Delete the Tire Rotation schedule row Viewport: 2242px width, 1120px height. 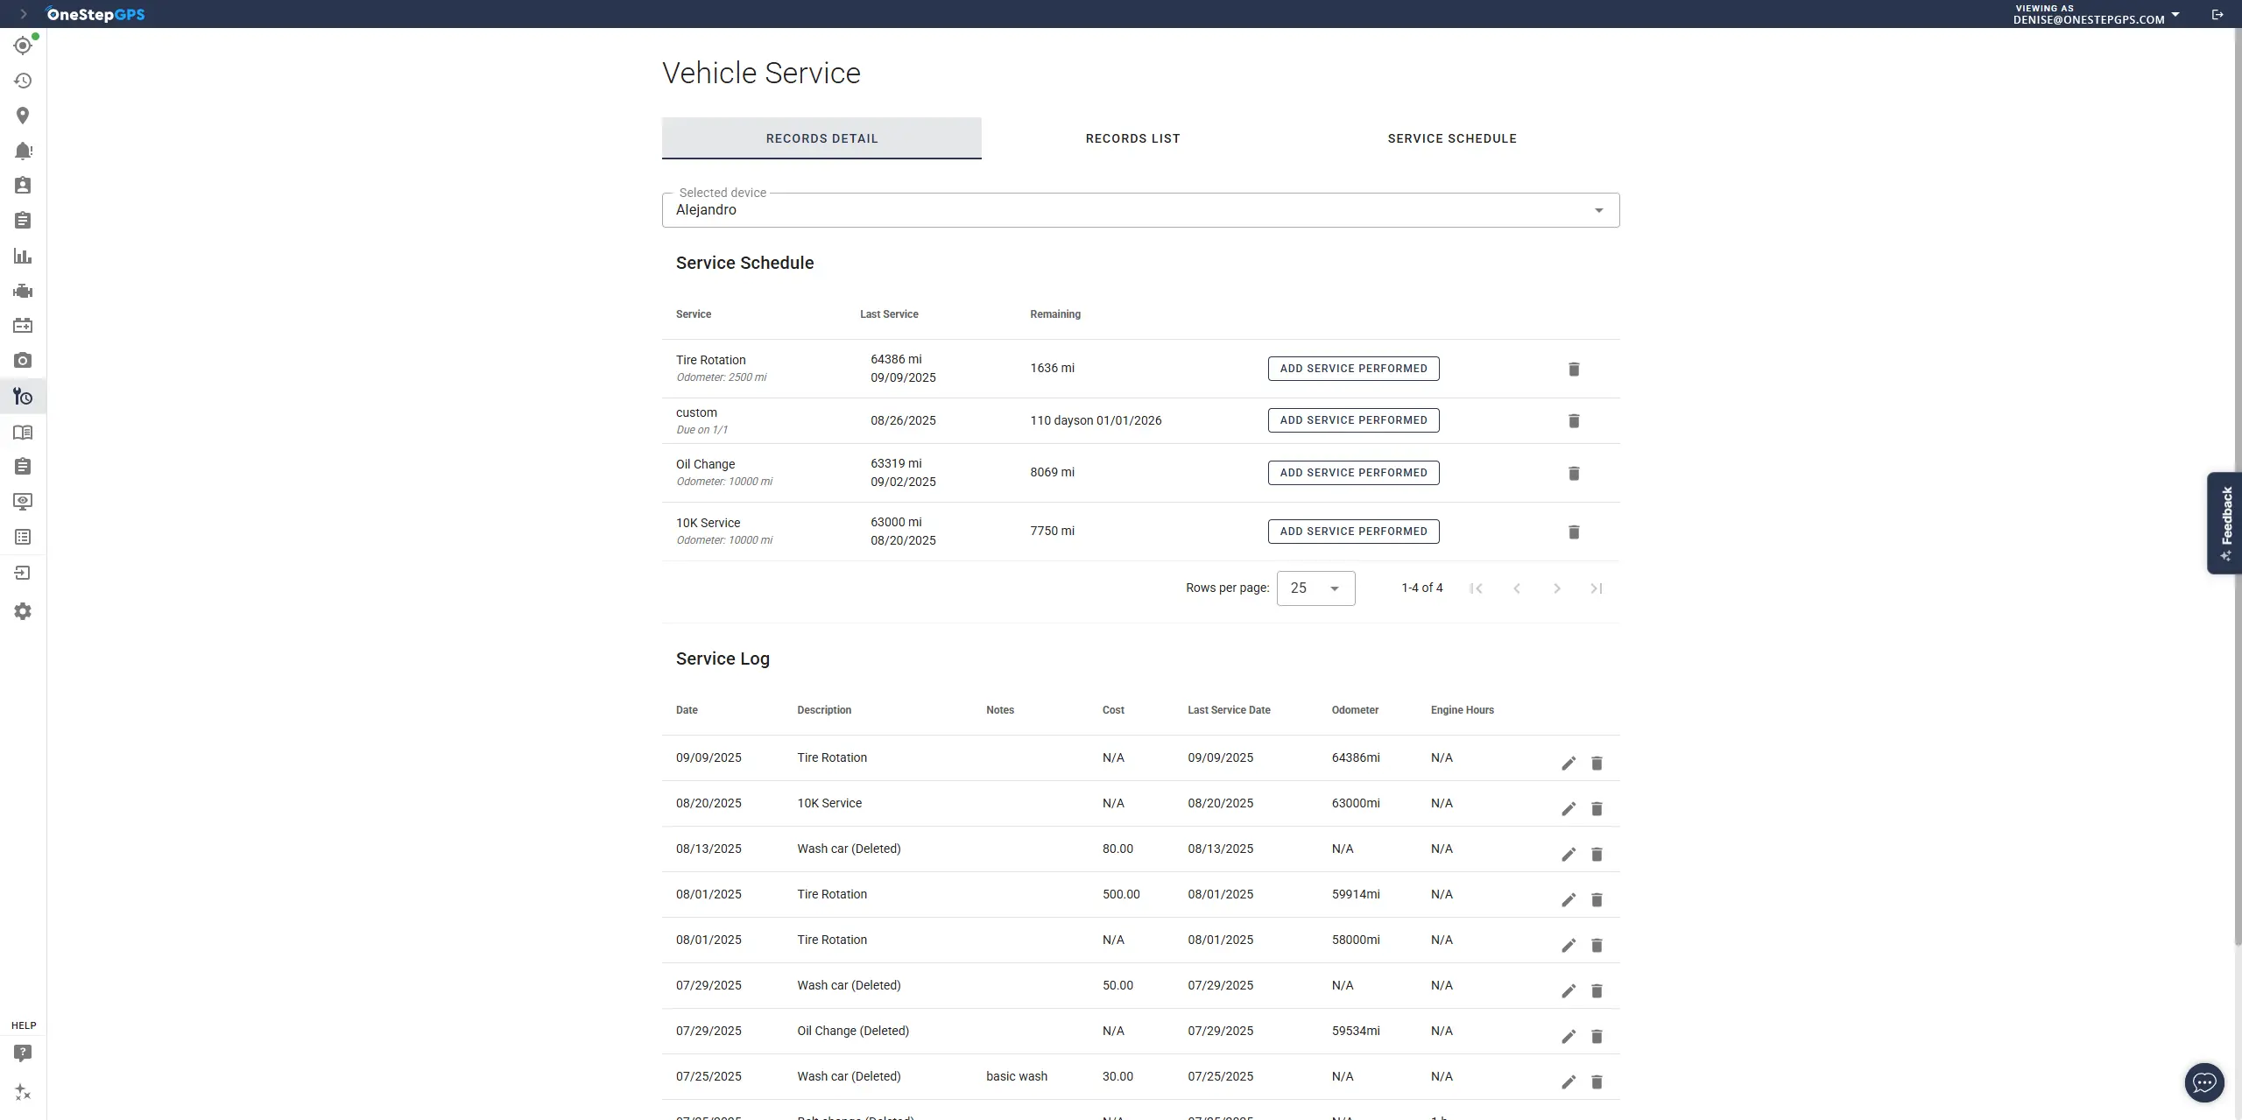click(x=1574, y=369)
